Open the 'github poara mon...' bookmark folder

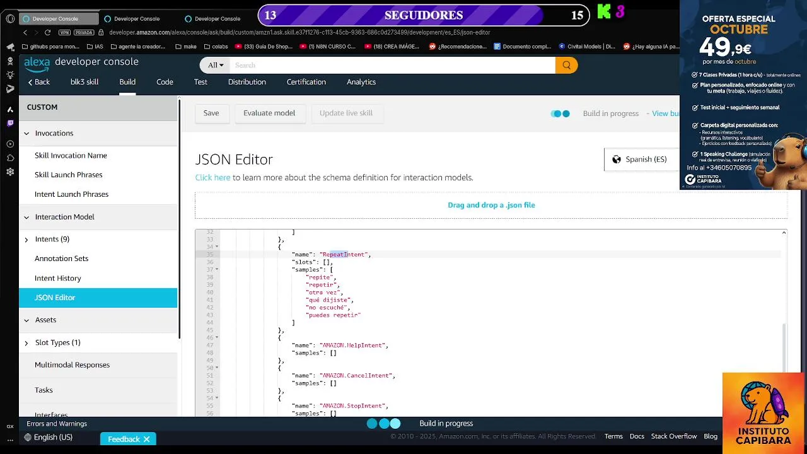[50, 47]
